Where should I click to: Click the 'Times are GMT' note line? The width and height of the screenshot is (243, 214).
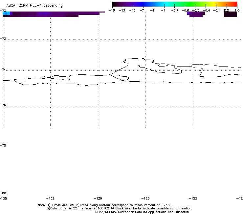[x=104, y=205]
